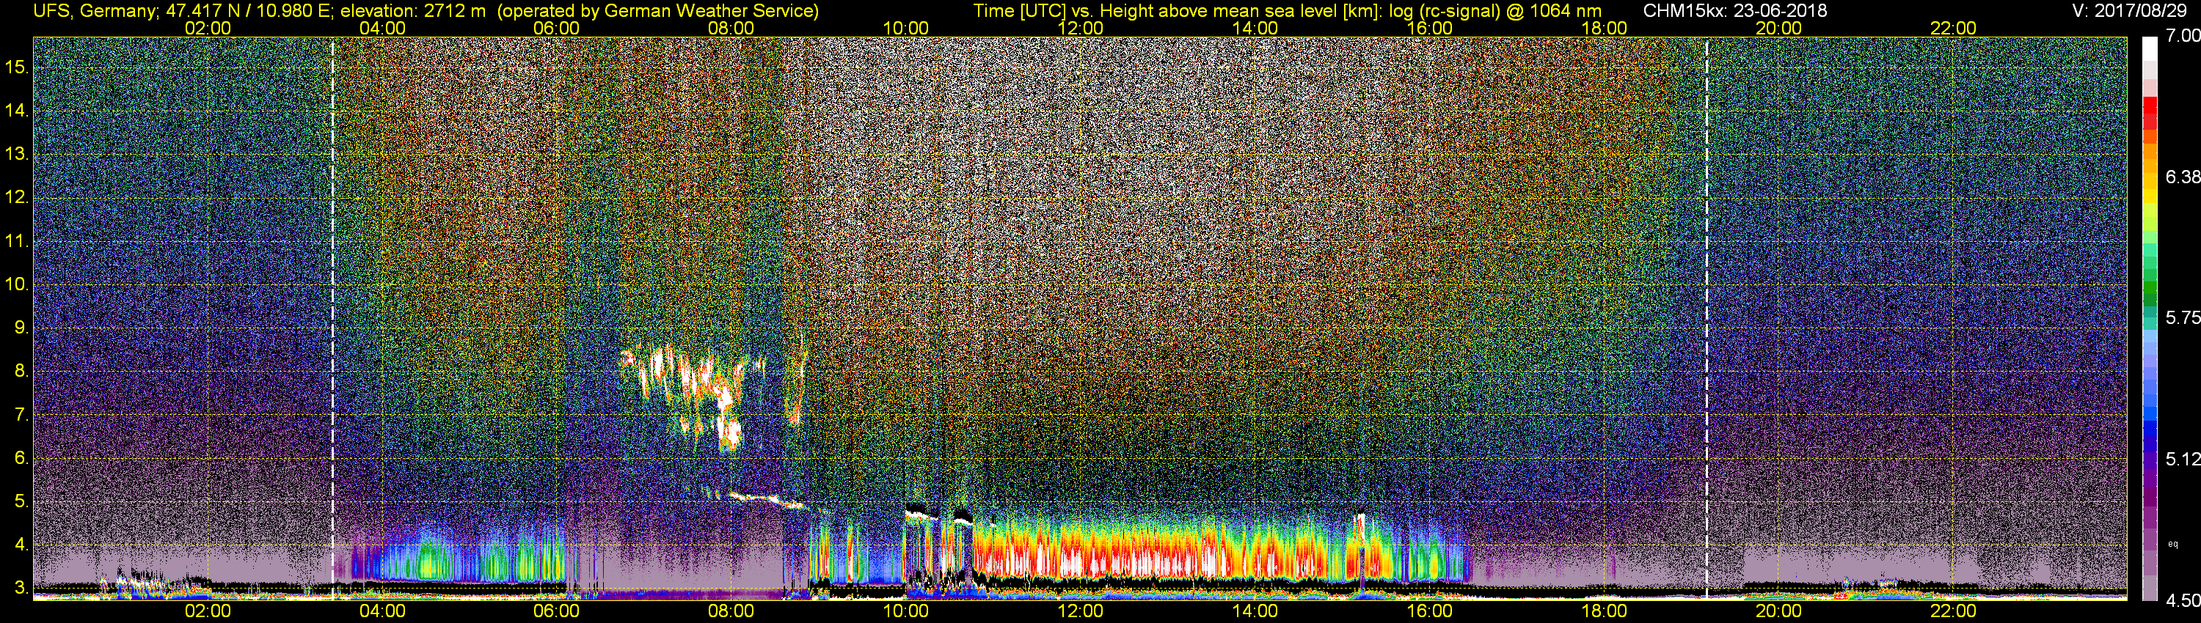Click the 3. km height axis label

(21, 588)
